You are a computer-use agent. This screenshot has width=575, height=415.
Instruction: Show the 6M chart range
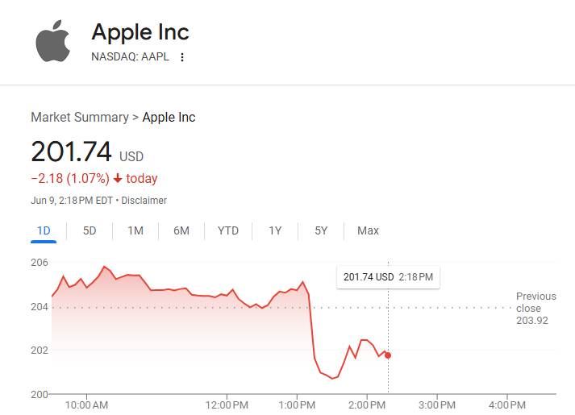pyautogui.click(x=181, y=231)
